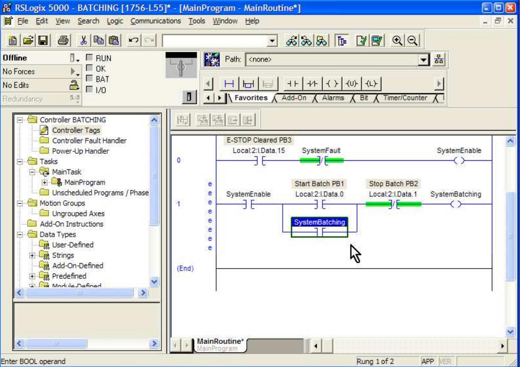Viewport: 520px width, 367px height.
Task: Switch to the Timer/Counter instruction tab
Action: click(405, 98)
